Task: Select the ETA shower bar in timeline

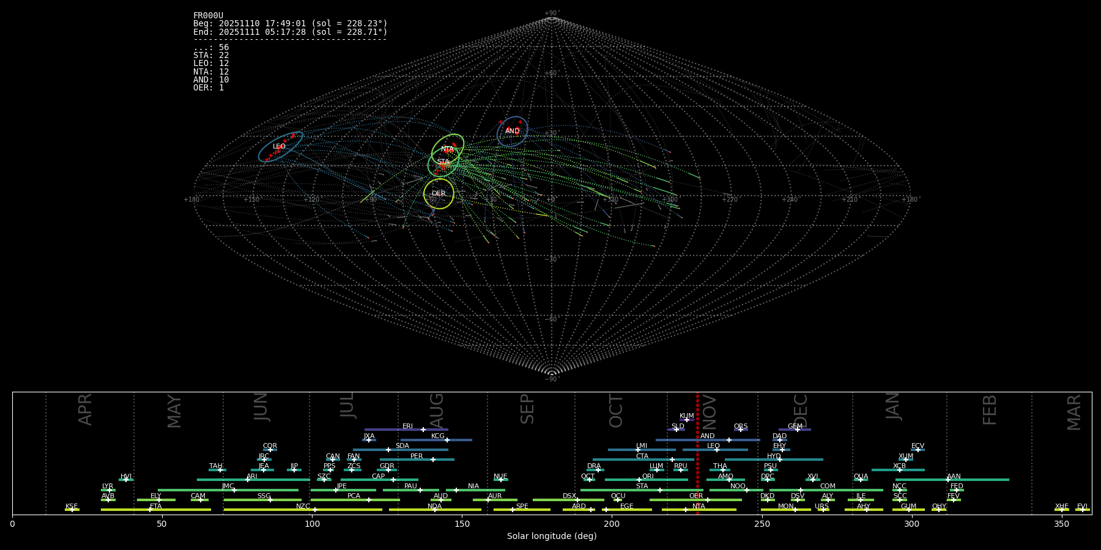Action: (x=156, y=510)
